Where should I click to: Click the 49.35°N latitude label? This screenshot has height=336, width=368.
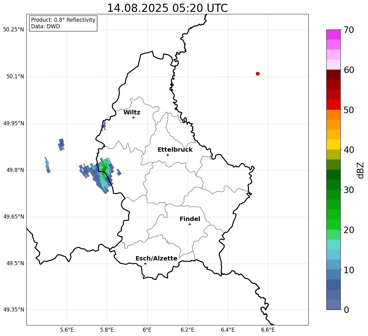14,310
